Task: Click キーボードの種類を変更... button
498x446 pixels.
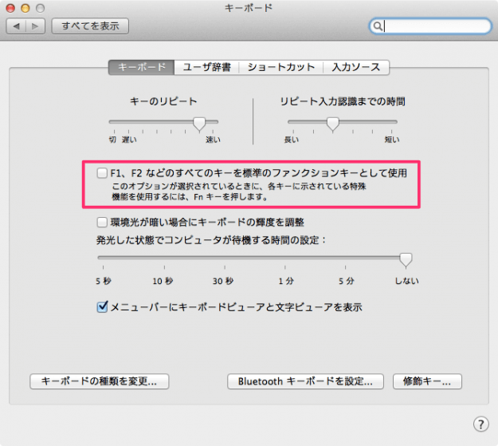Action: coord(100,381)
